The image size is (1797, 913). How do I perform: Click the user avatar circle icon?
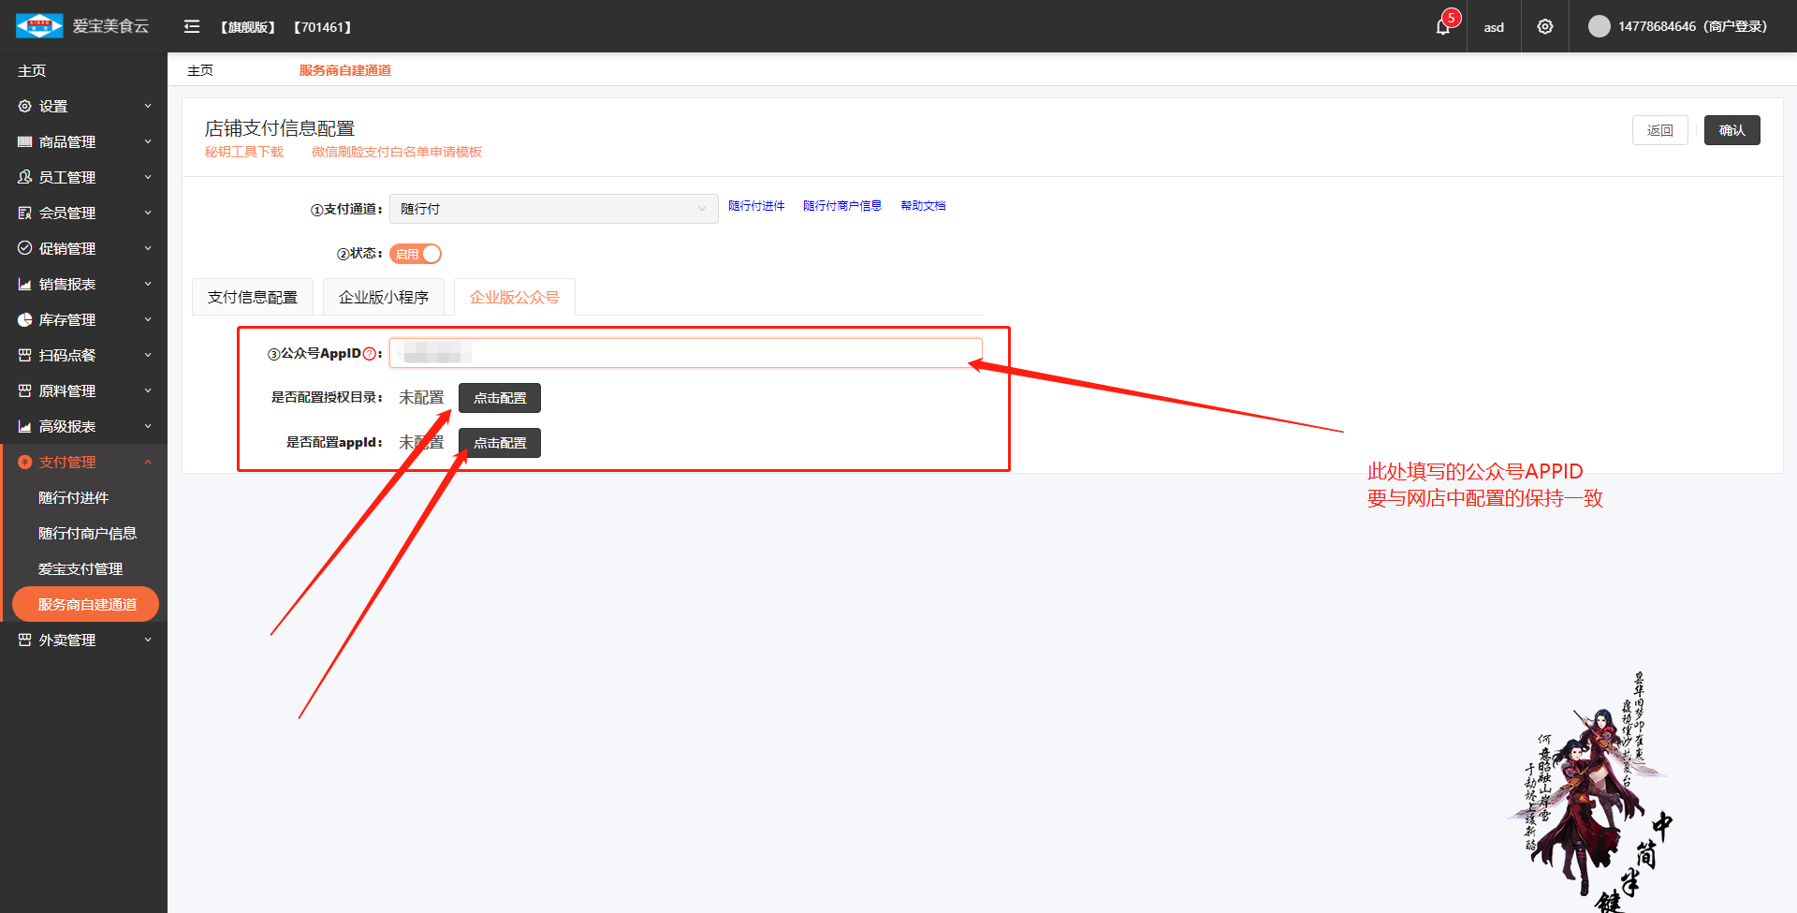[1599, 26]
